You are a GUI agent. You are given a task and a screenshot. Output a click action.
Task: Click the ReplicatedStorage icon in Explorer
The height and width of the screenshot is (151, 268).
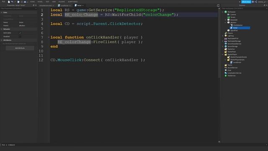[226, 41]
